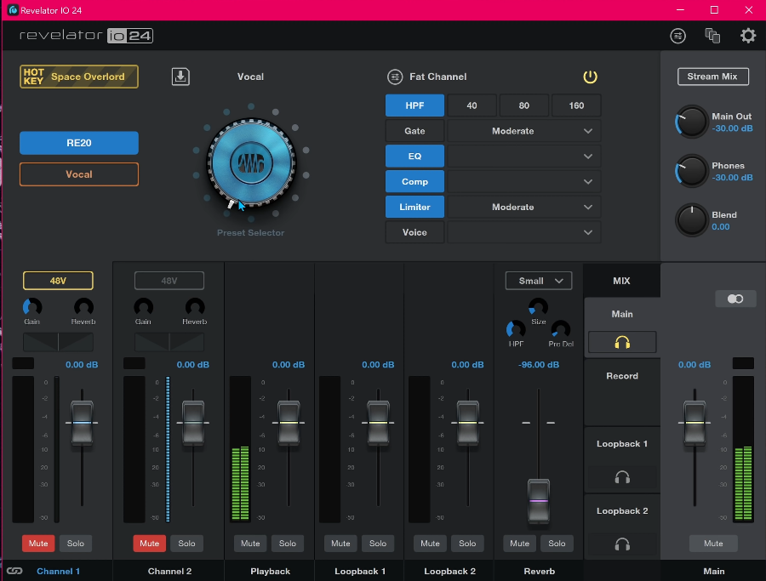766x581 pixels.
Task: Mute the Reverb channel
Action: 519,544
